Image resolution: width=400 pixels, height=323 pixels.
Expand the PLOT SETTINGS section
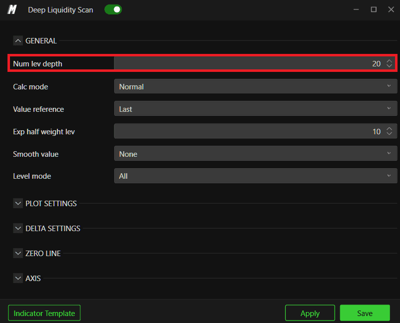tap(18, 204)
